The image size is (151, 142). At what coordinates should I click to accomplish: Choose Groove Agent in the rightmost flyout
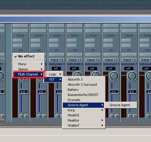coord(120,105)
